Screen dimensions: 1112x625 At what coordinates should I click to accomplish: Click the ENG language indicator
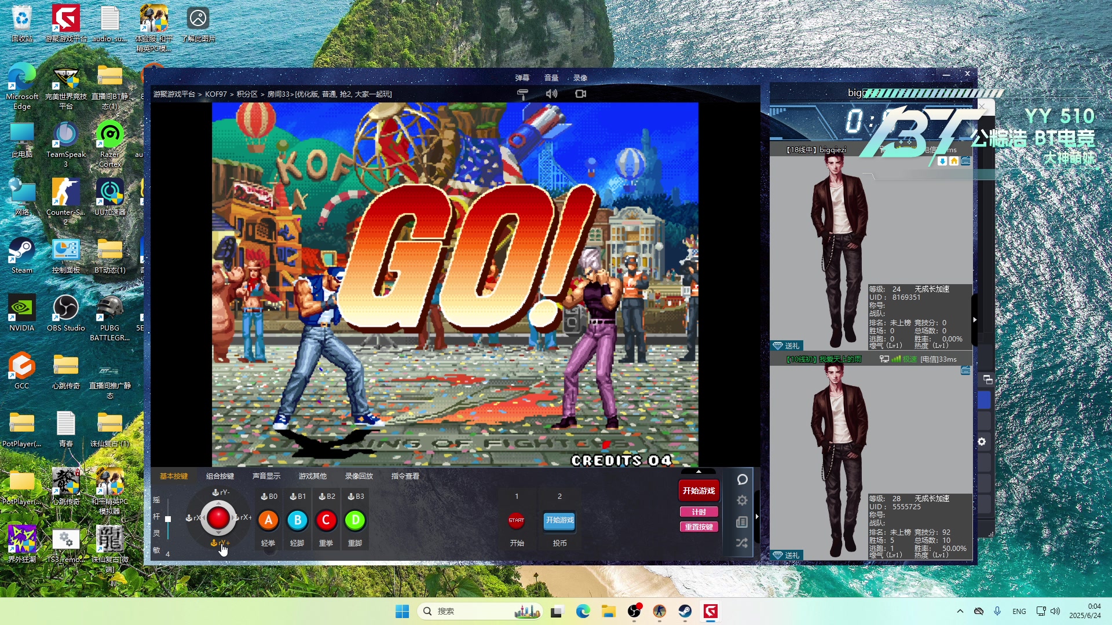point(1019,611)
